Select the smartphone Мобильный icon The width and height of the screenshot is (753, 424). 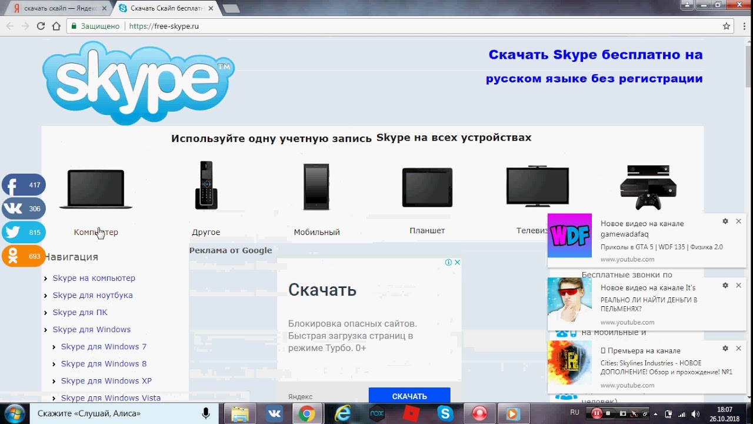(x=316, y=187)
